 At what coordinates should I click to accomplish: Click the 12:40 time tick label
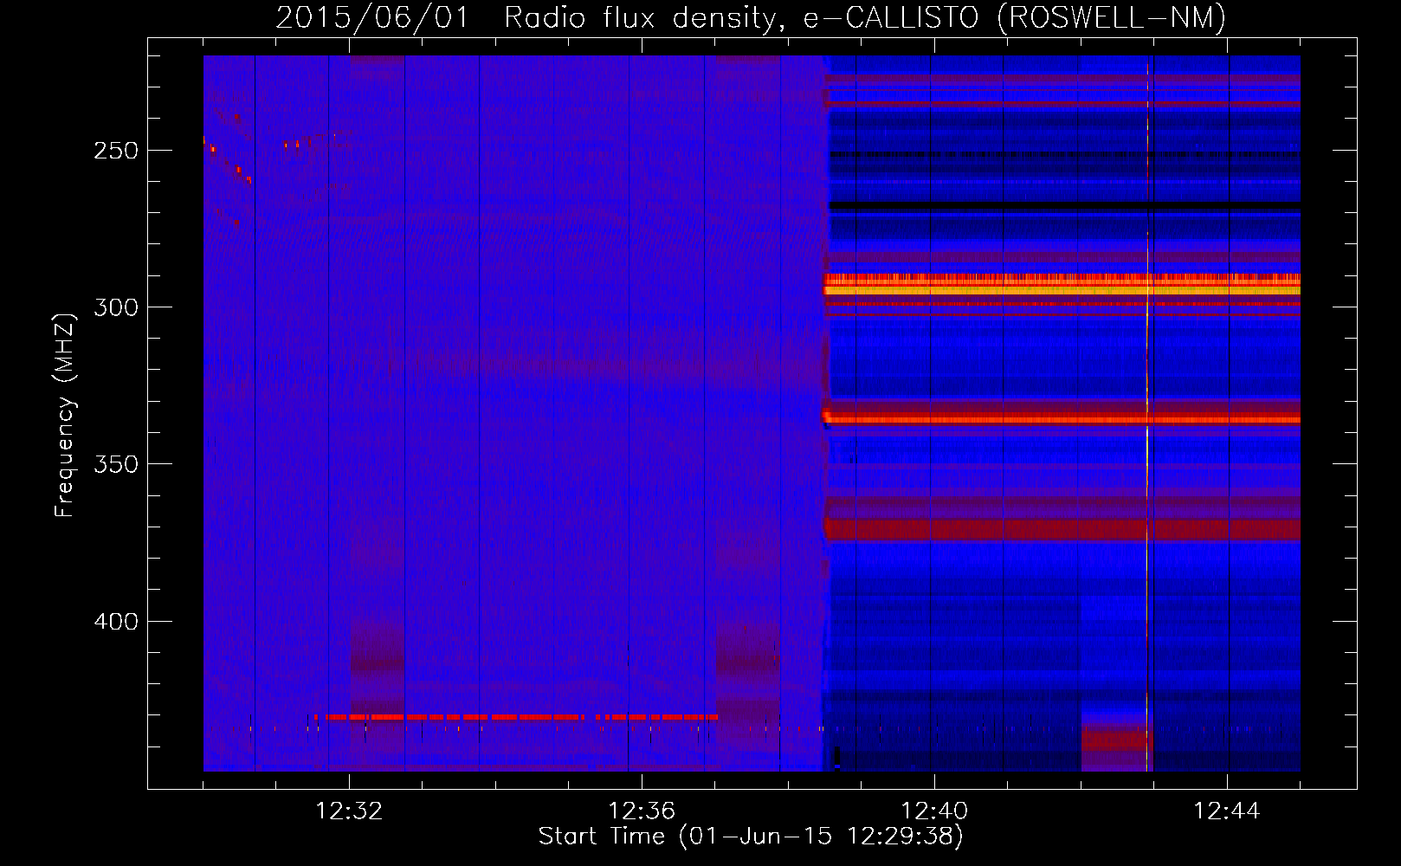pos(934,811)
